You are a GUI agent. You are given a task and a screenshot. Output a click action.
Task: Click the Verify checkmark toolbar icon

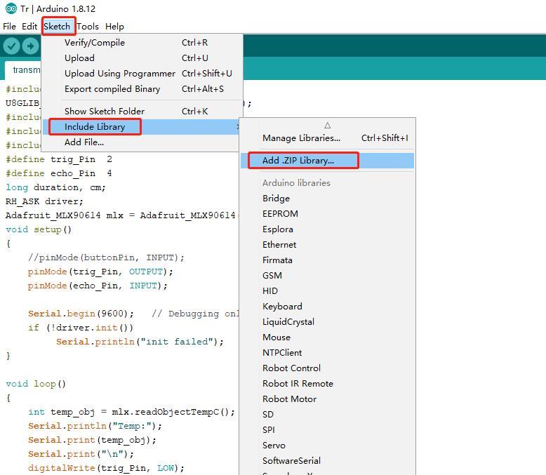pos(11,46)
